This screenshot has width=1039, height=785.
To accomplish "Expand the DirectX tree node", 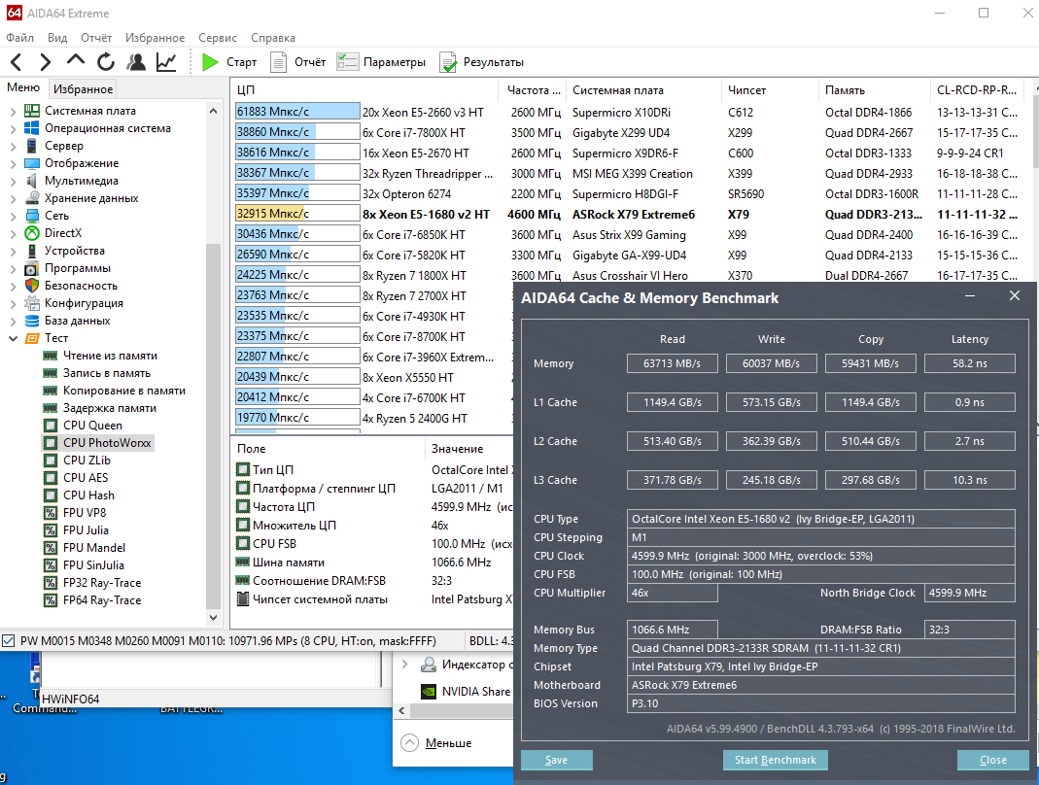I will (14, 234).
